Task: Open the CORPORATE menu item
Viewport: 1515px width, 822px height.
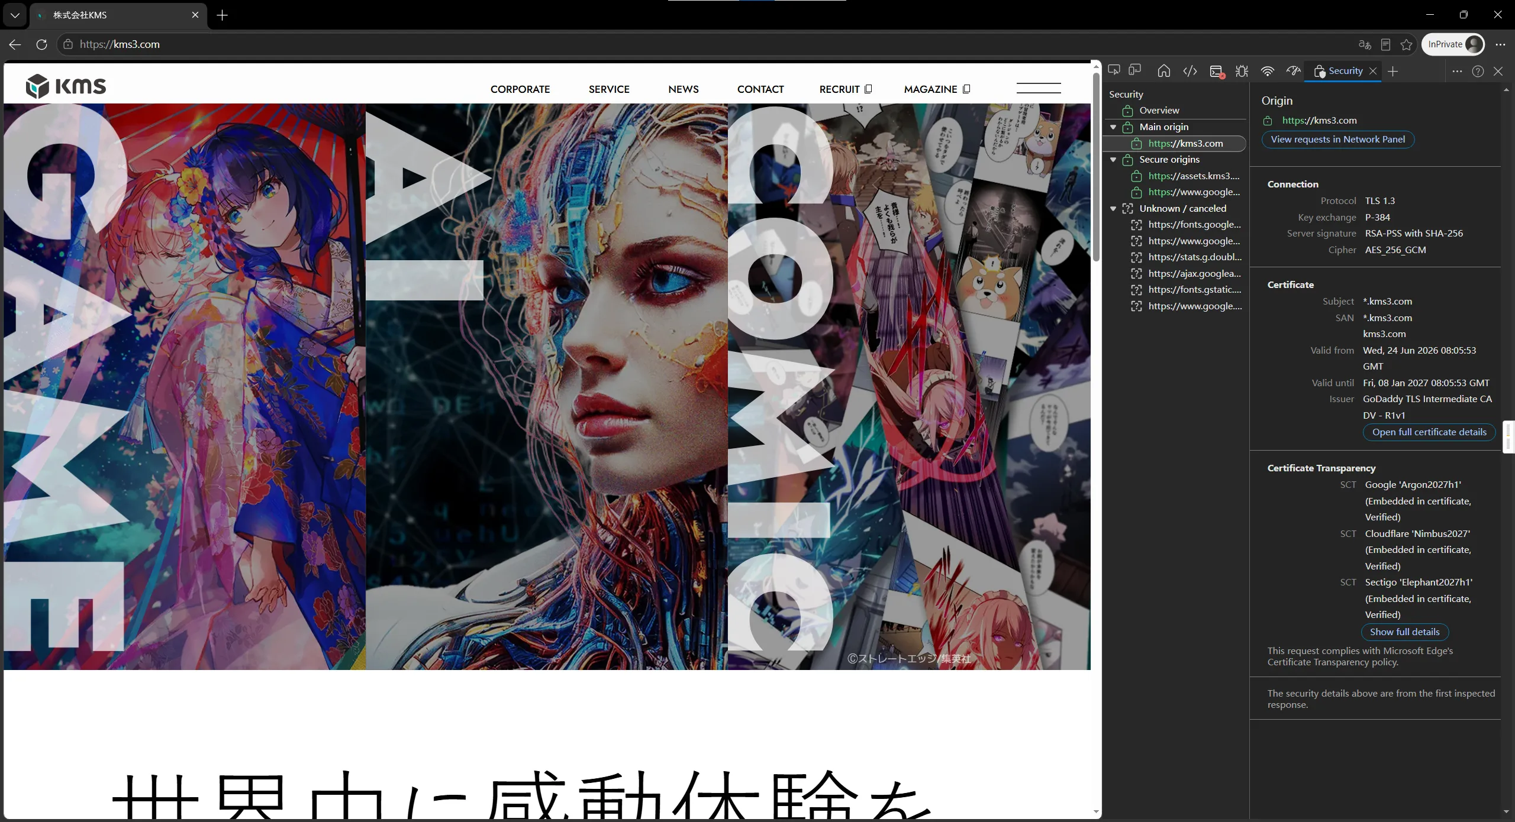Action: coord(520,89)
